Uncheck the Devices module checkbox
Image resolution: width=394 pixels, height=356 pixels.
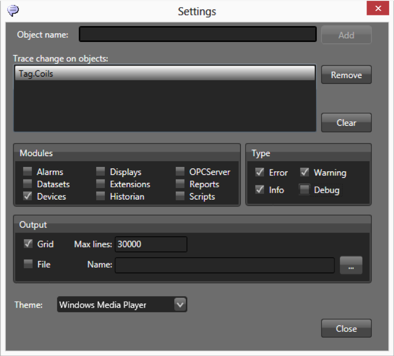click(28, 196)
